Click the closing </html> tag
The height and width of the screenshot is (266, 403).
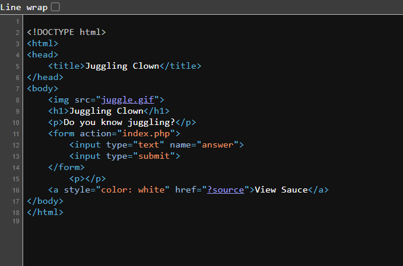point(45,212)
